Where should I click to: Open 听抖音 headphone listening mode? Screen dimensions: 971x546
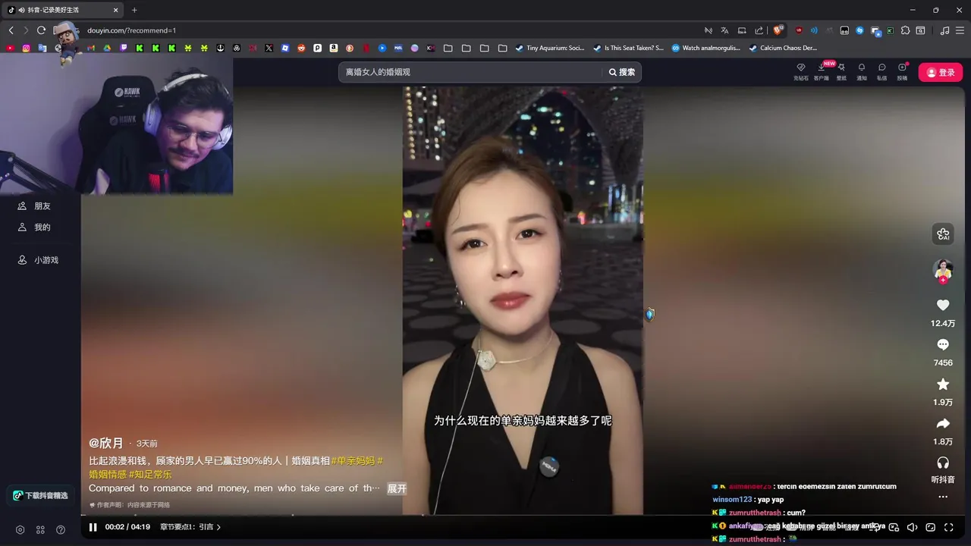(x=943, y=463)
